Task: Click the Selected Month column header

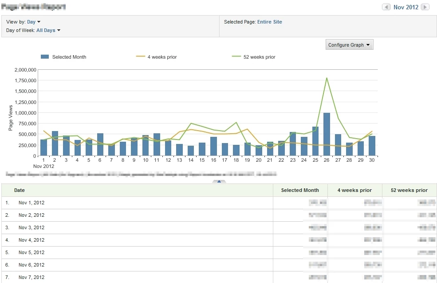Action: pyautogui.click(x=300, y=190)
